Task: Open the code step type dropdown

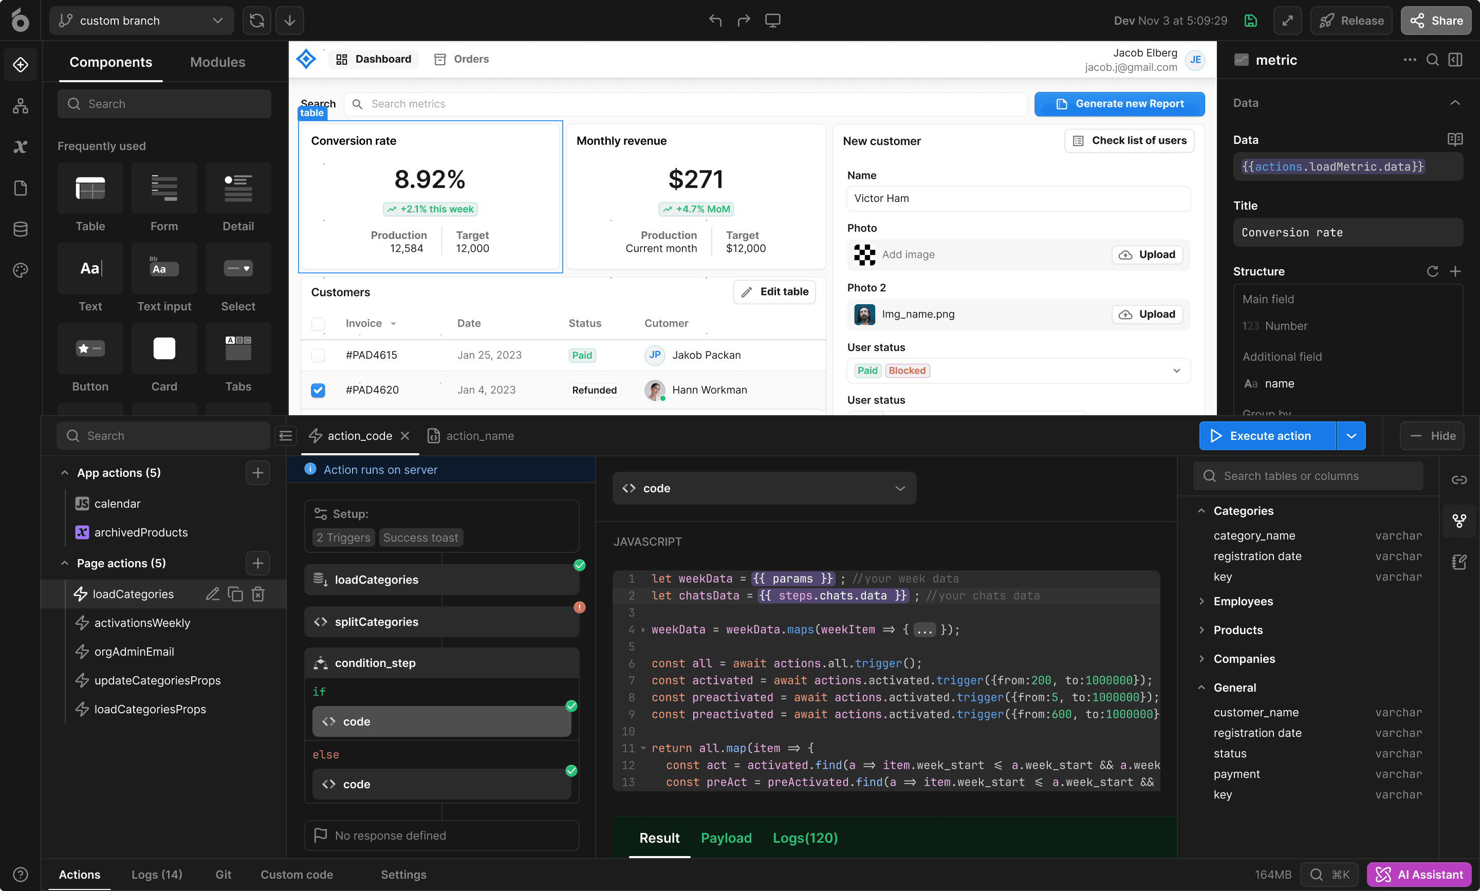Action: point(764,488)
